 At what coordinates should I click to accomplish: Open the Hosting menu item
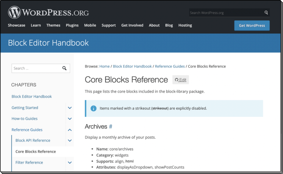coord(185,25)
